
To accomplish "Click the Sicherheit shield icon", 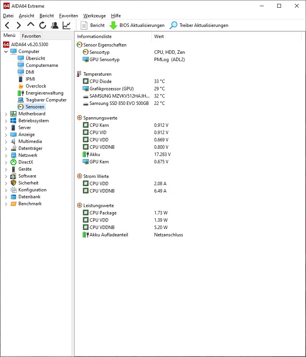I will click(13, 183).
